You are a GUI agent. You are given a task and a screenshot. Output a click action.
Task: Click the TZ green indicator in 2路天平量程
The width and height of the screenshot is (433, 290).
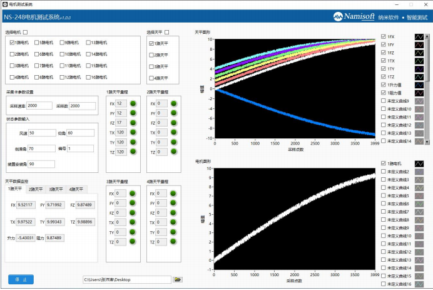[173, 152]
